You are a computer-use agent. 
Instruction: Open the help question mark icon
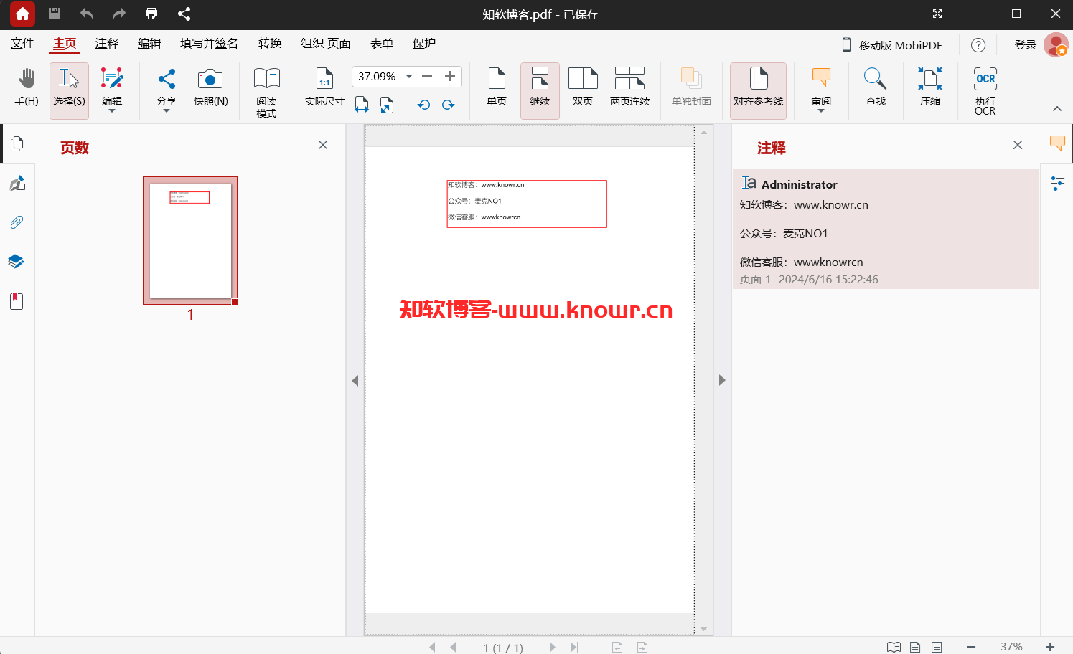[978, 45]
